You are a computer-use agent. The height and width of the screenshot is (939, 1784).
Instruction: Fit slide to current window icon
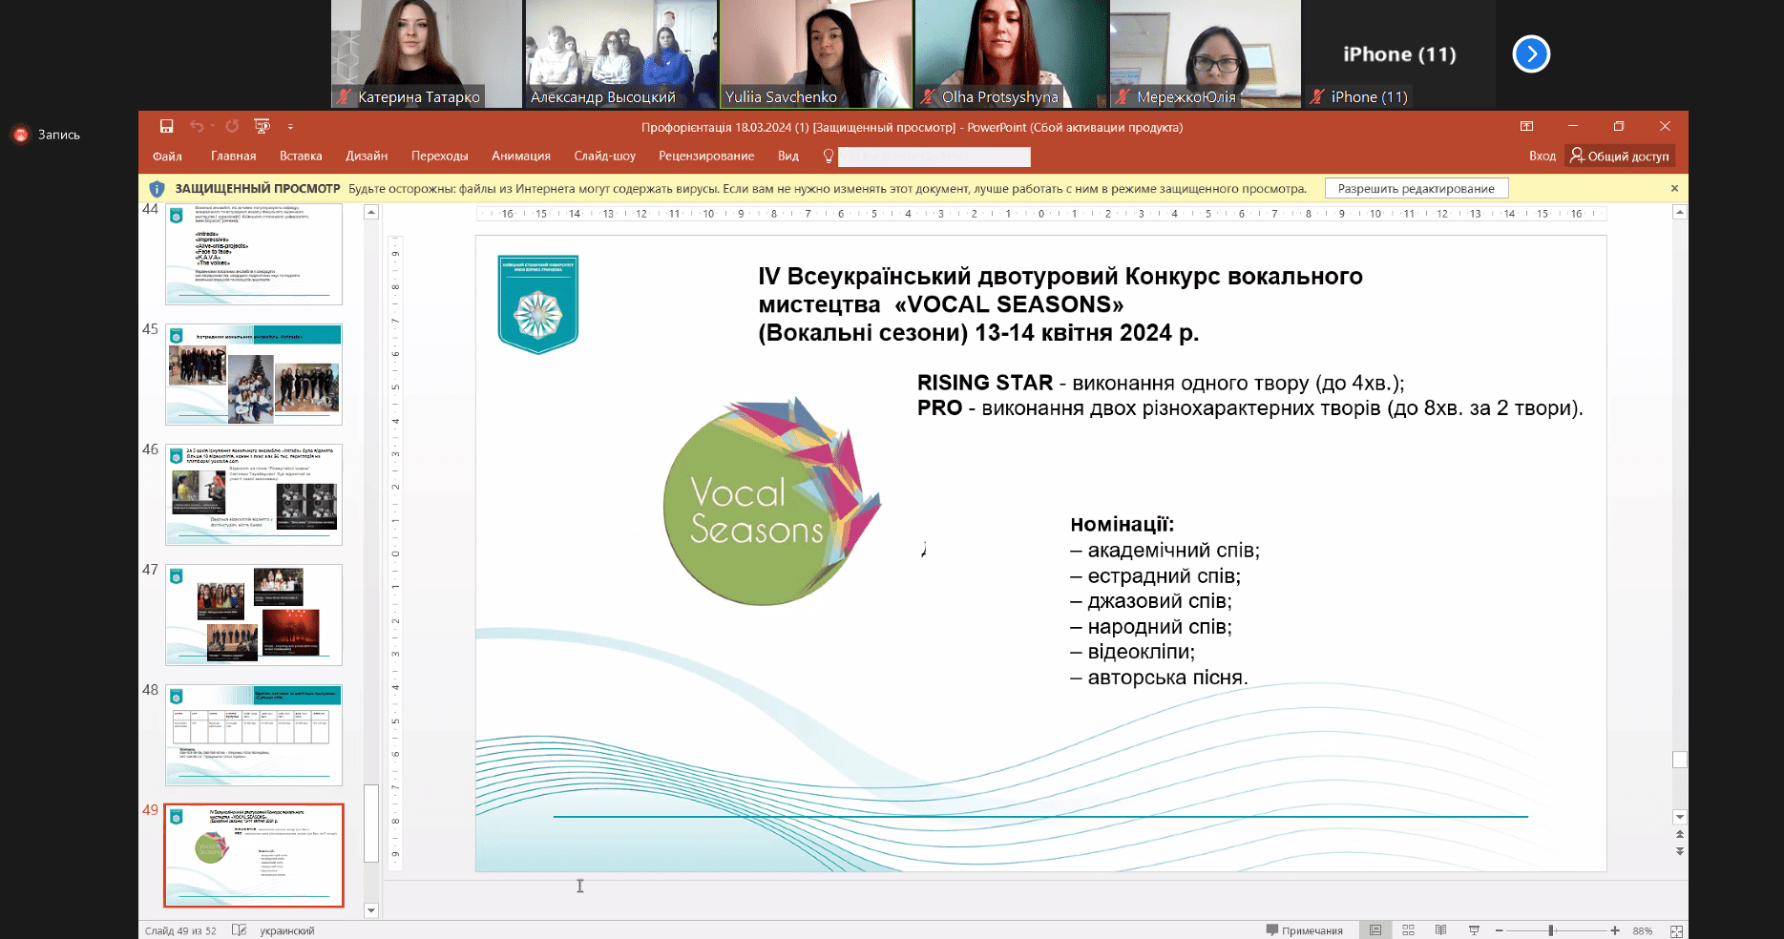(1676, 930)
